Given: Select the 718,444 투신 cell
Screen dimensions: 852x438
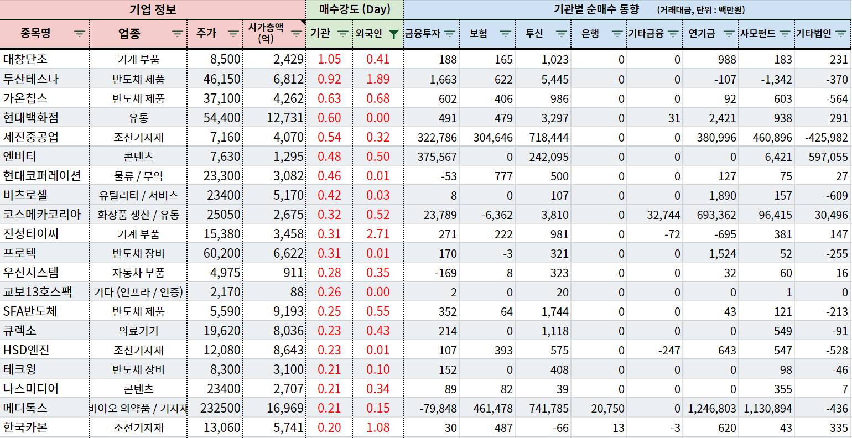Looking at the screenshot, I should tap(543, 137).
